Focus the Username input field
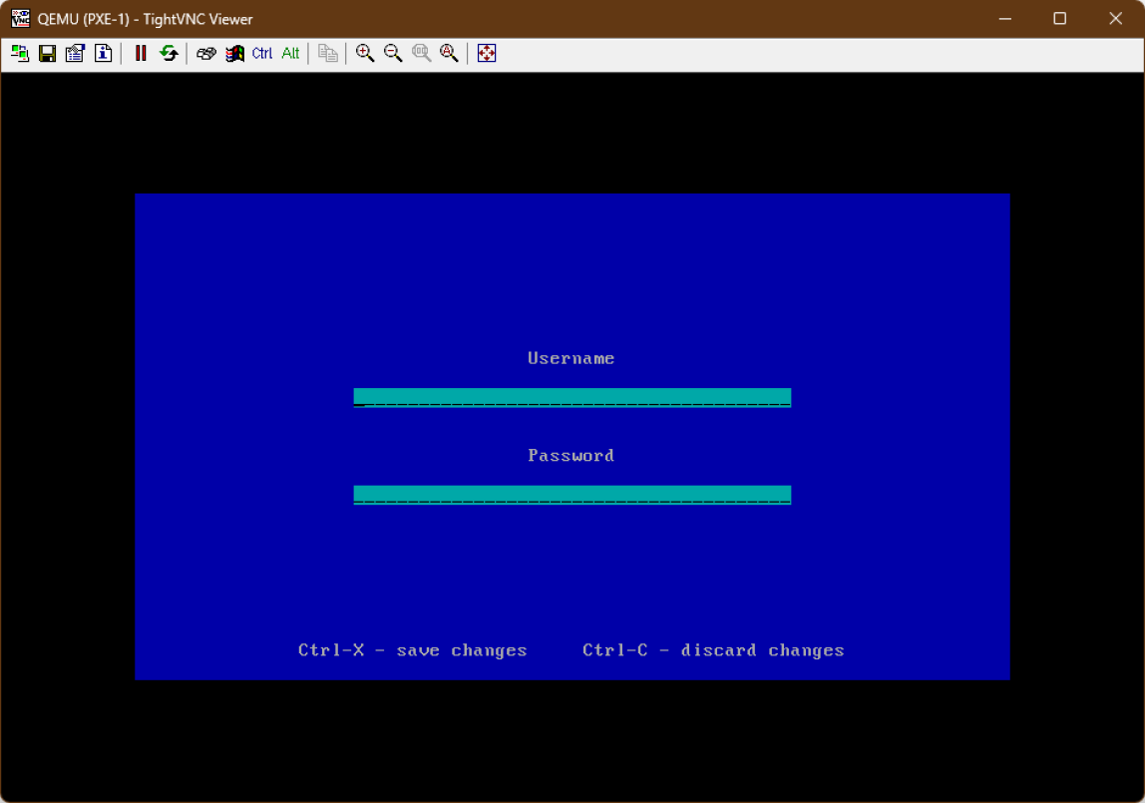Screen dimensions: 1145x803 tap(572, 398)
